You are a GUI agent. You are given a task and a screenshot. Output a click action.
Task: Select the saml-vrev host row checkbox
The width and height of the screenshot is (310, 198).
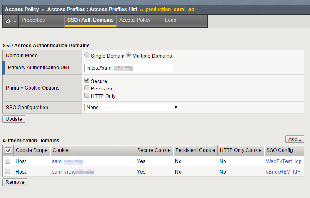coord(7,172)
